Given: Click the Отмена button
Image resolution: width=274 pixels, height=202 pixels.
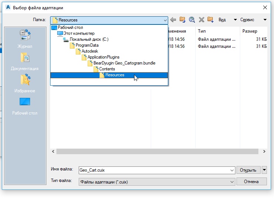Looking at the screenshot, I should click(251, 182).
